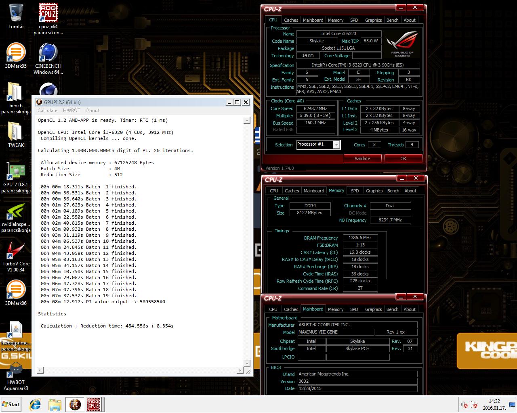Click the CAS# Latency 16.0 clocks value
Viewport: 517px width, 413px height.
coord(360,252)
